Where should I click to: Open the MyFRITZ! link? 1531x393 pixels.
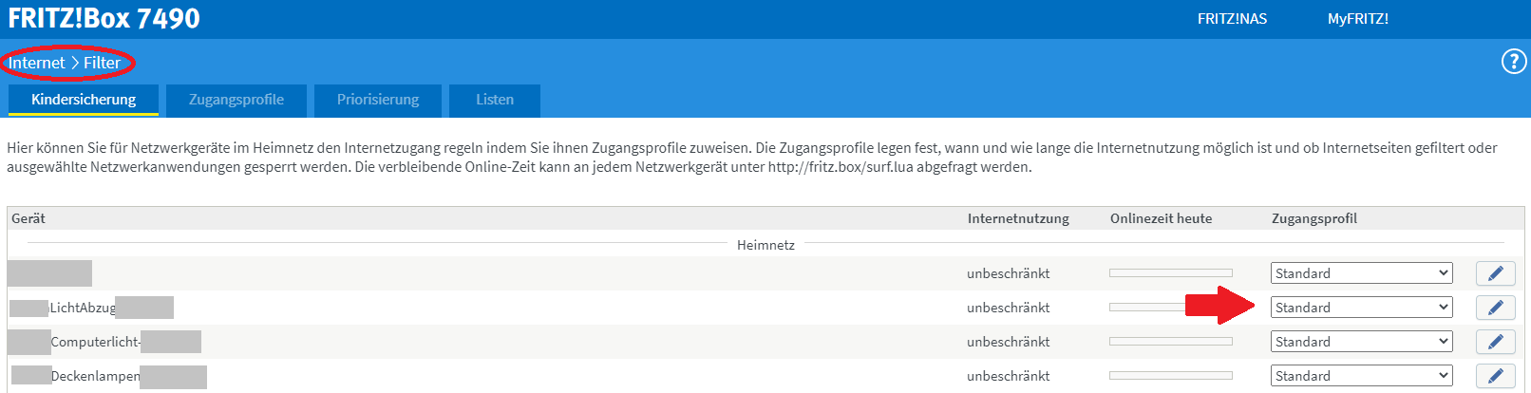pos(1358,19)
